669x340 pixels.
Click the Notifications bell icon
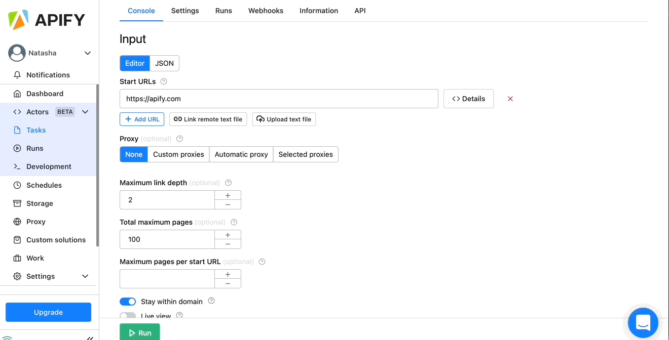tap(17, 75)
